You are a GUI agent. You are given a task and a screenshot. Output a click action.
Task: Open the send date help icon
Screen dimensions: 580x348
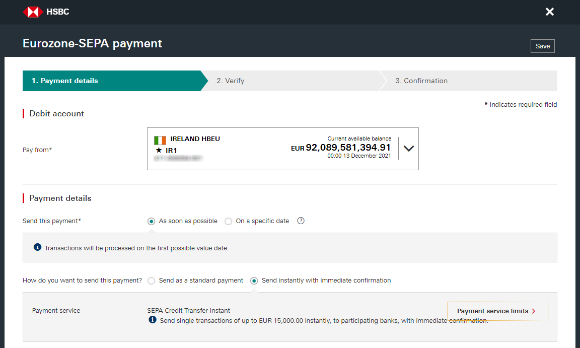(x=301, y=221)
